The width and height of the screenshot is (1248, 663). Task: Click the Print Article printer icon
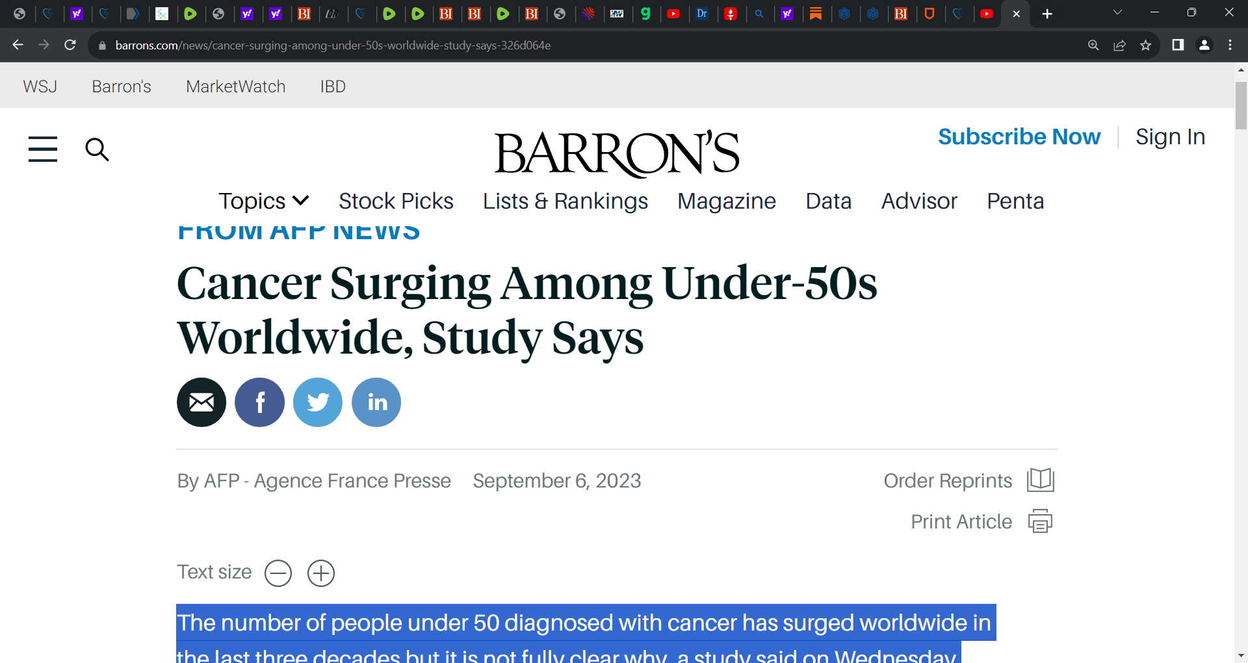[x=1040, y=521]
